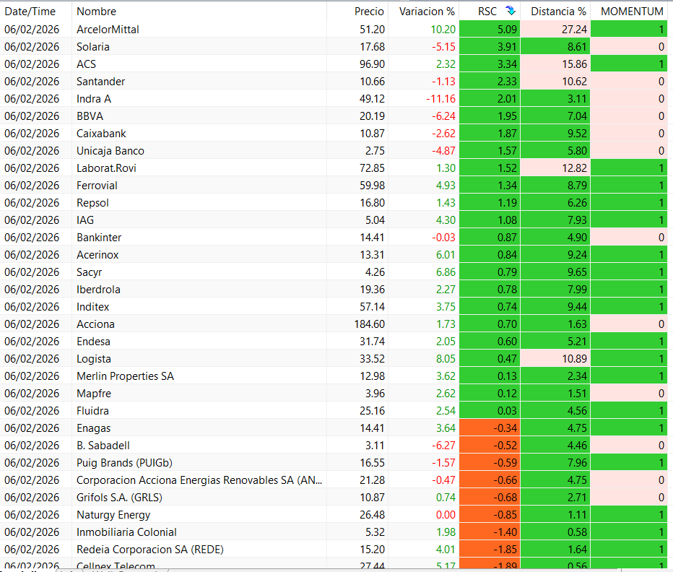Viewport: 673px width, 572px height.
Task: Click Corporacion Acciona Energias Renovables name
Action: tap(199, 480)
